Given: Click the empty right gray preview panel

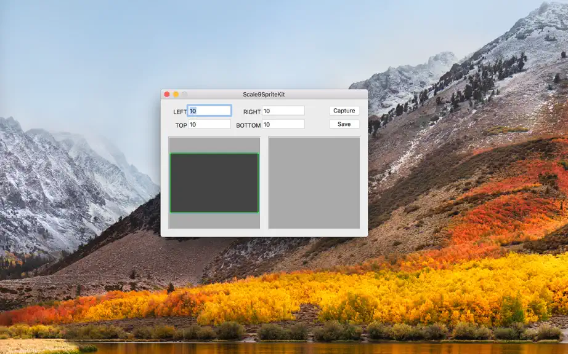Looking at the screenshot, I should click(314, 183).
